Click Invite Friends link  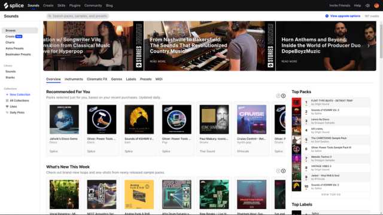339,5
